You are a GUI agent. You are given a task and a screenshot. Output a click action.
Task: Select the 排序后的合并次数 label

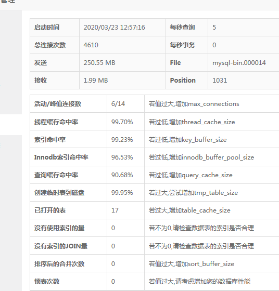tap(59, 264)
